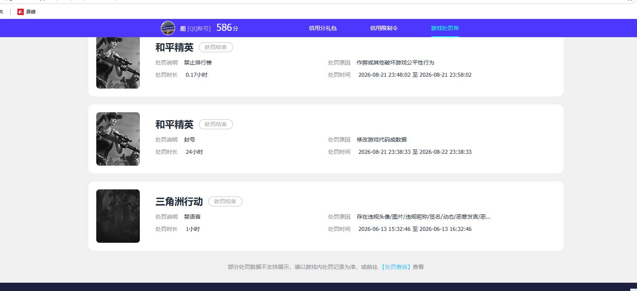Viewport: 637px width, 291px height.
Task: Click the 三角洲行动 game thumbnail
Action: (118, 216)
